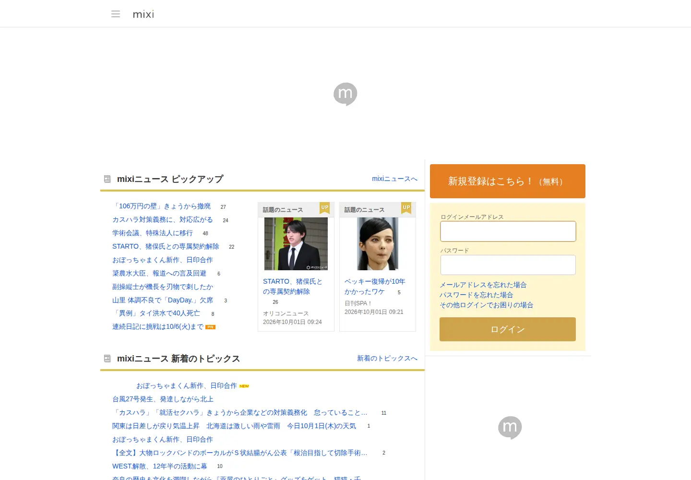Viewport: 691px width, 480px height.
Task: Click comment count 26 on STARTO card
Action: click(x=275, y=302)
